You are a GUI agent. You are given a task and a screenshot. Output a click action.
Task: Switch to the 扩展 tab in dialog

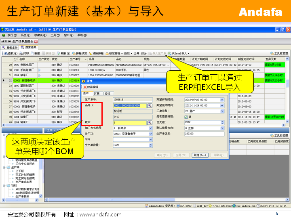(x=97, y=93)
